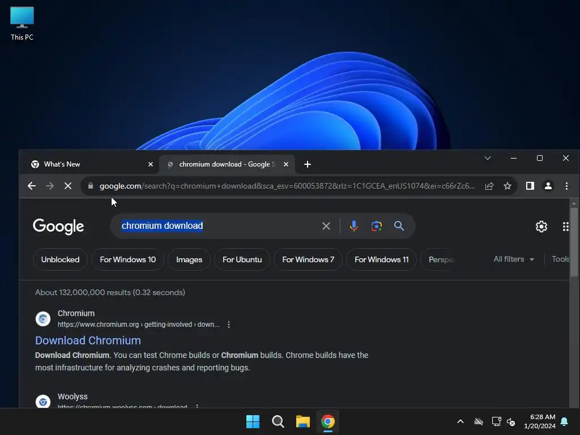This screenshot has width=580, height=435.
Task: Close the chromium download tab
Action: 286,164
